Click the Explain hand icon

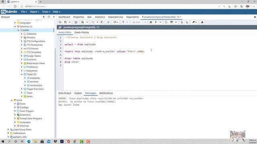166,22
